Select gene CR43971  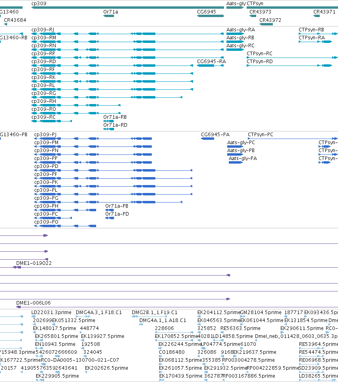(x=324, y=12)
